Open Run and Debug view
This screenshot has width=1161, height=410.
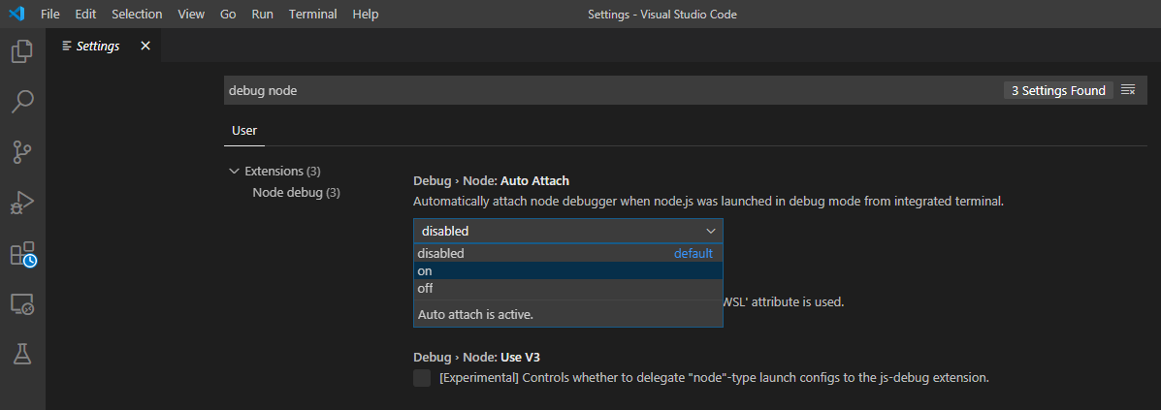coord(22,203)
